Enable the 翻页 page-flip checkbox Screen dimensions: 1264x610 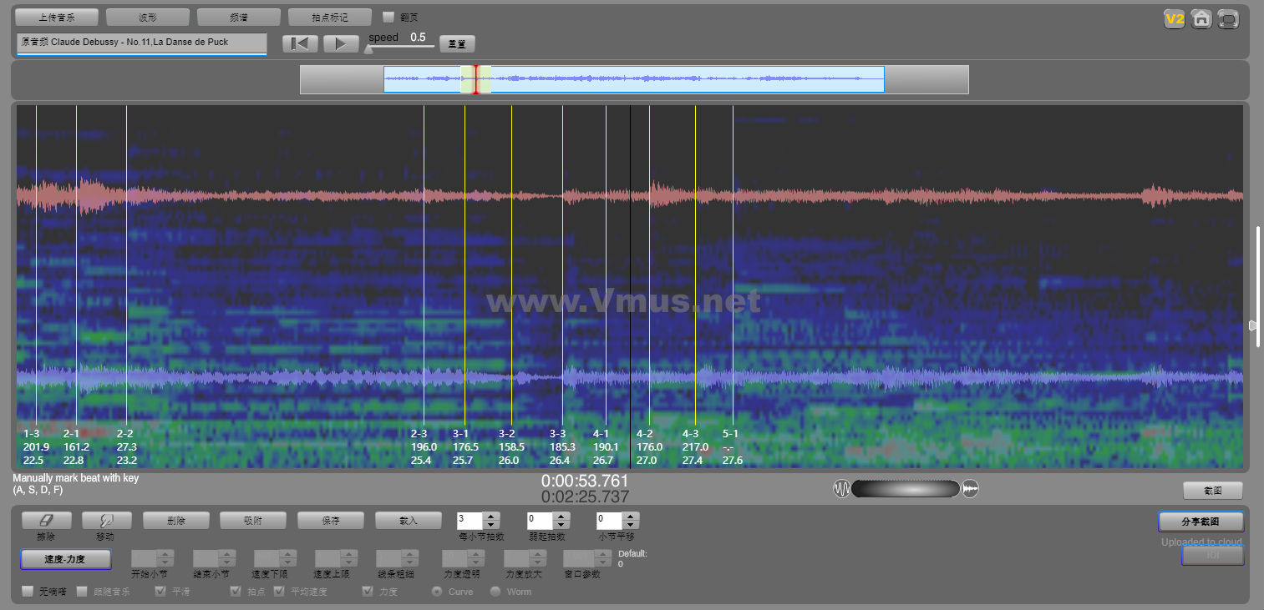coord(388,17)
